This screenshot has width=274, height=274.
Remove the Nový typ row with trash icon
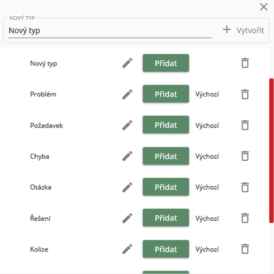pos(245,63)
